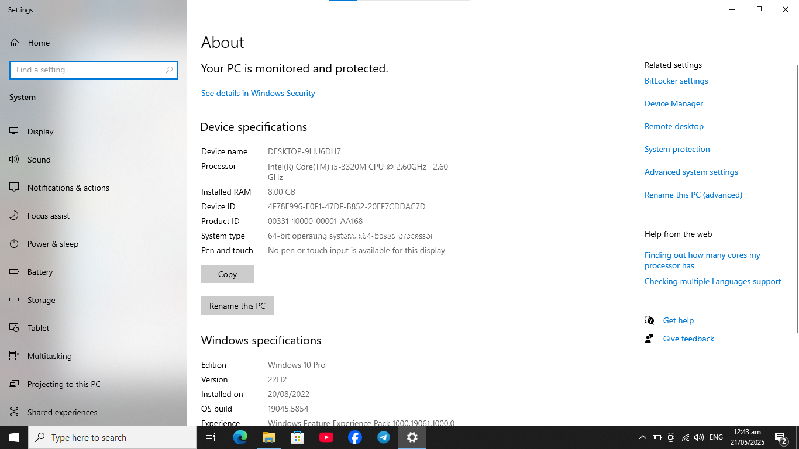Open File Explorer from taskbar
The width and height of the screenshot is (799, 449).
point(268,437)
